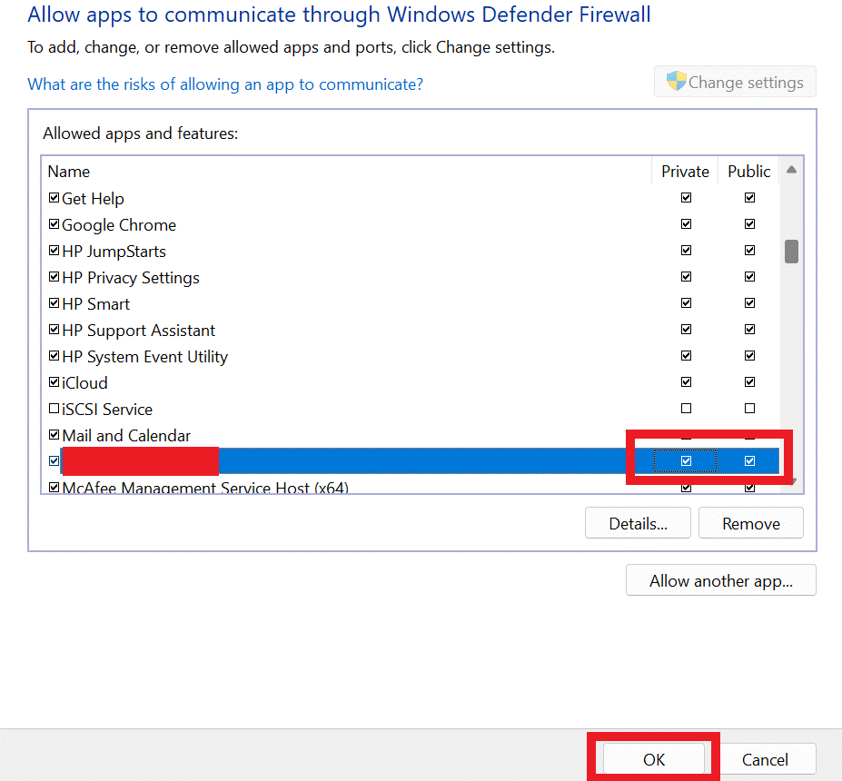Sort list by Name column header

pyautogui.click(x=69, y=171)
